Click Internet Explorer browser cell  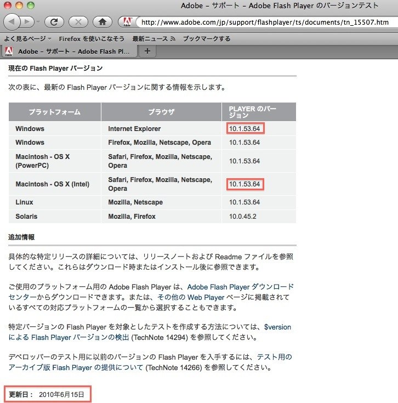coord(161,128)
